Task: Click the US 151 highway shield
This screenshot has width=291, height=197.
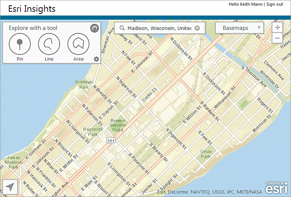Action: pyautogui.click(x=111, y=141)
